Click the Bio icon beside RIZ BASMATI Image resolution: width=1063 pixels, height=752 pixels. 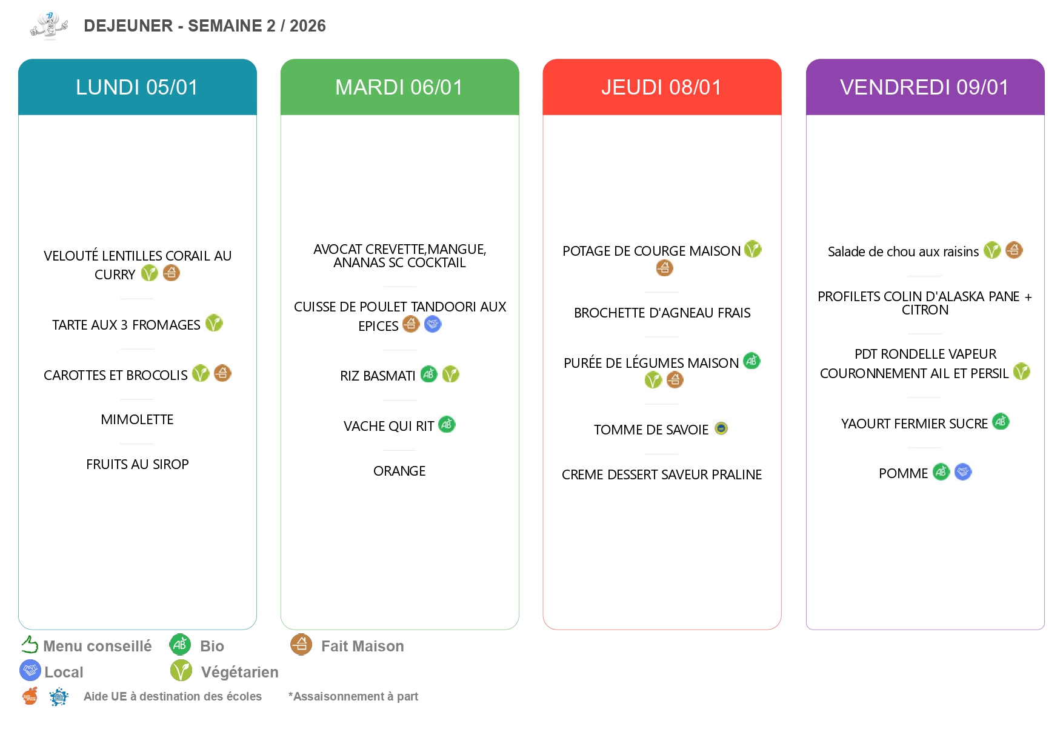pyautogui.click(x=428, y=374)
